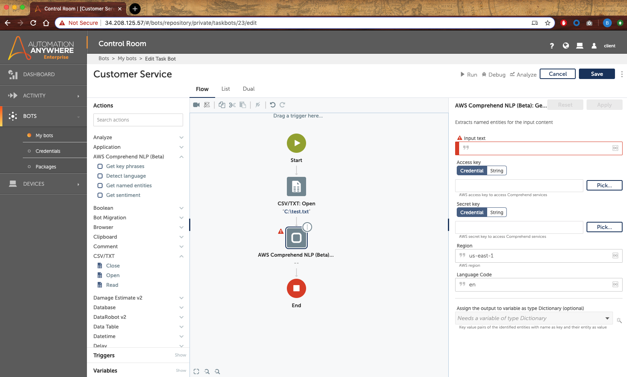Click the record camera icon in toolbar
627x377 pixels.
click(196, 105)
